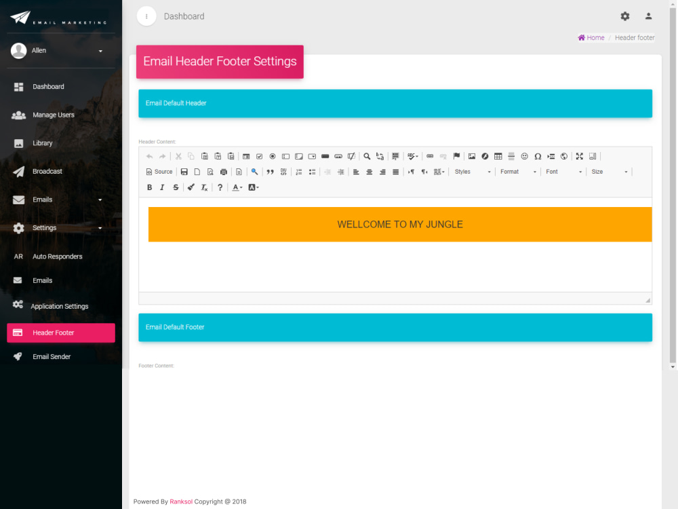
Task: Insert an Image in header content
Action: pos(472,156)
